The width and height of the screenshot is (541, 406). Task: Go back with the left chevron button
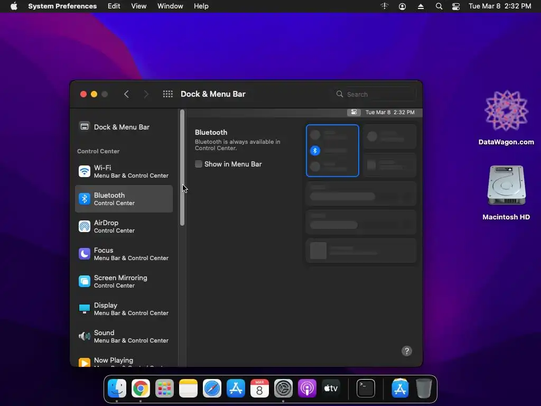pyautogui.click(x=127, y=94)
